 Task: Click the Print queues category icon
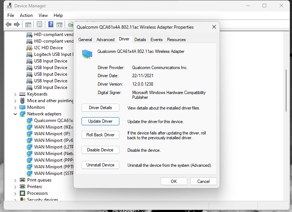(22, 180)
